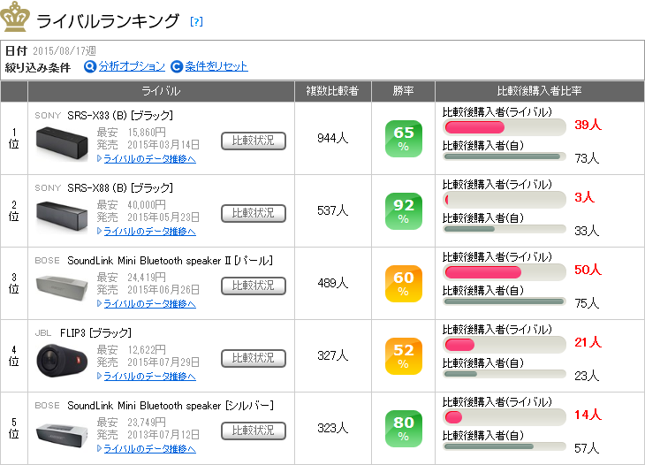Image resolution: width=645 pixels, height=465 pixels.
Task: Expand ライバルのデータ推移へ for SoundLink Mini II
Action: click(x=149, y=304)
